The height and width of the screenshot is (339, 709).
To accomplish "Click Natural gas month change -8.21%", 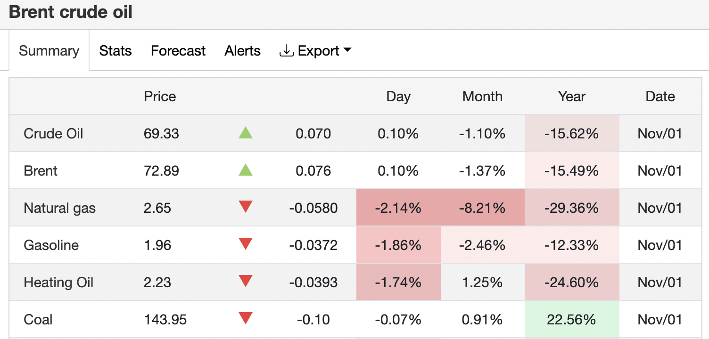I will [x=482, y=208].
